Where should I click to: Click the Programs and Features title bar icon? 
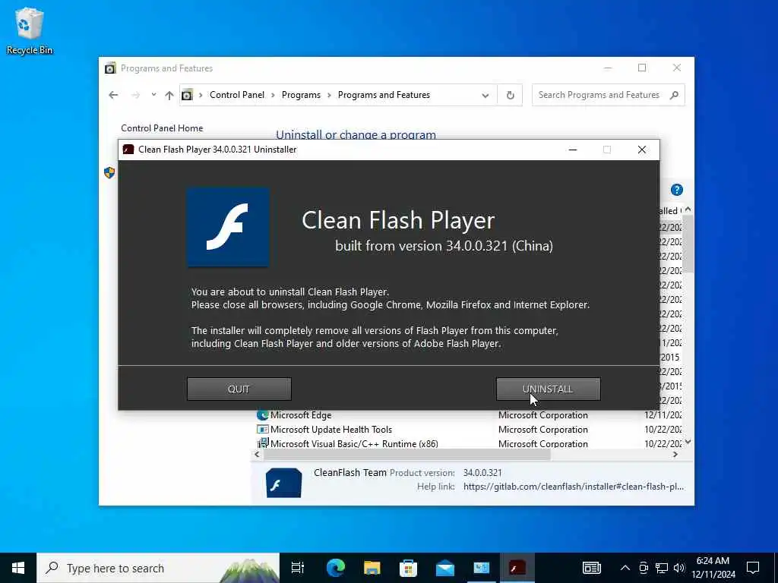tap(110, 68)
